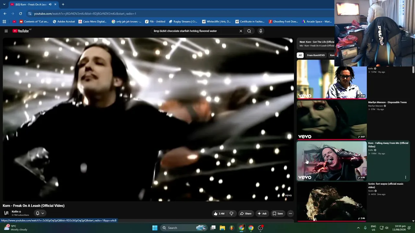Open options menu for Falling Away From Me

point(406,177)
